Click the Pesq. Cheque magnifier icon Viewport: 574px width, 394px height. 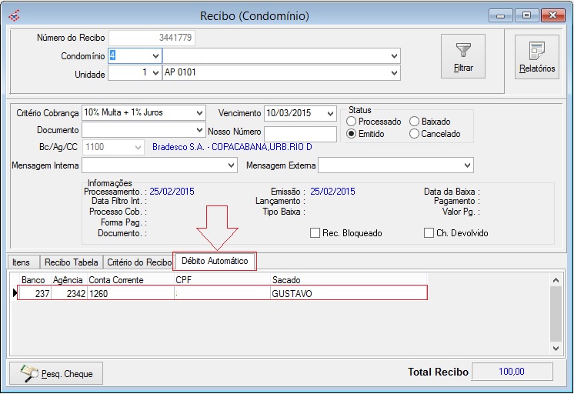(x=30, y=373)
